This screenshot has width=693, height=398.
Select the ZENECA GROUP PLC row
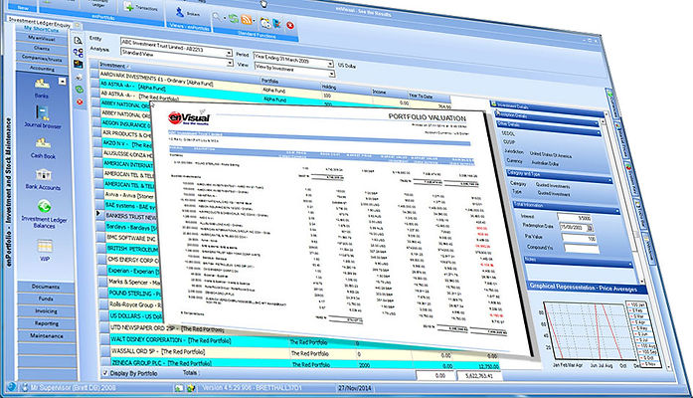pyautogui.click(x=300, y=363)
